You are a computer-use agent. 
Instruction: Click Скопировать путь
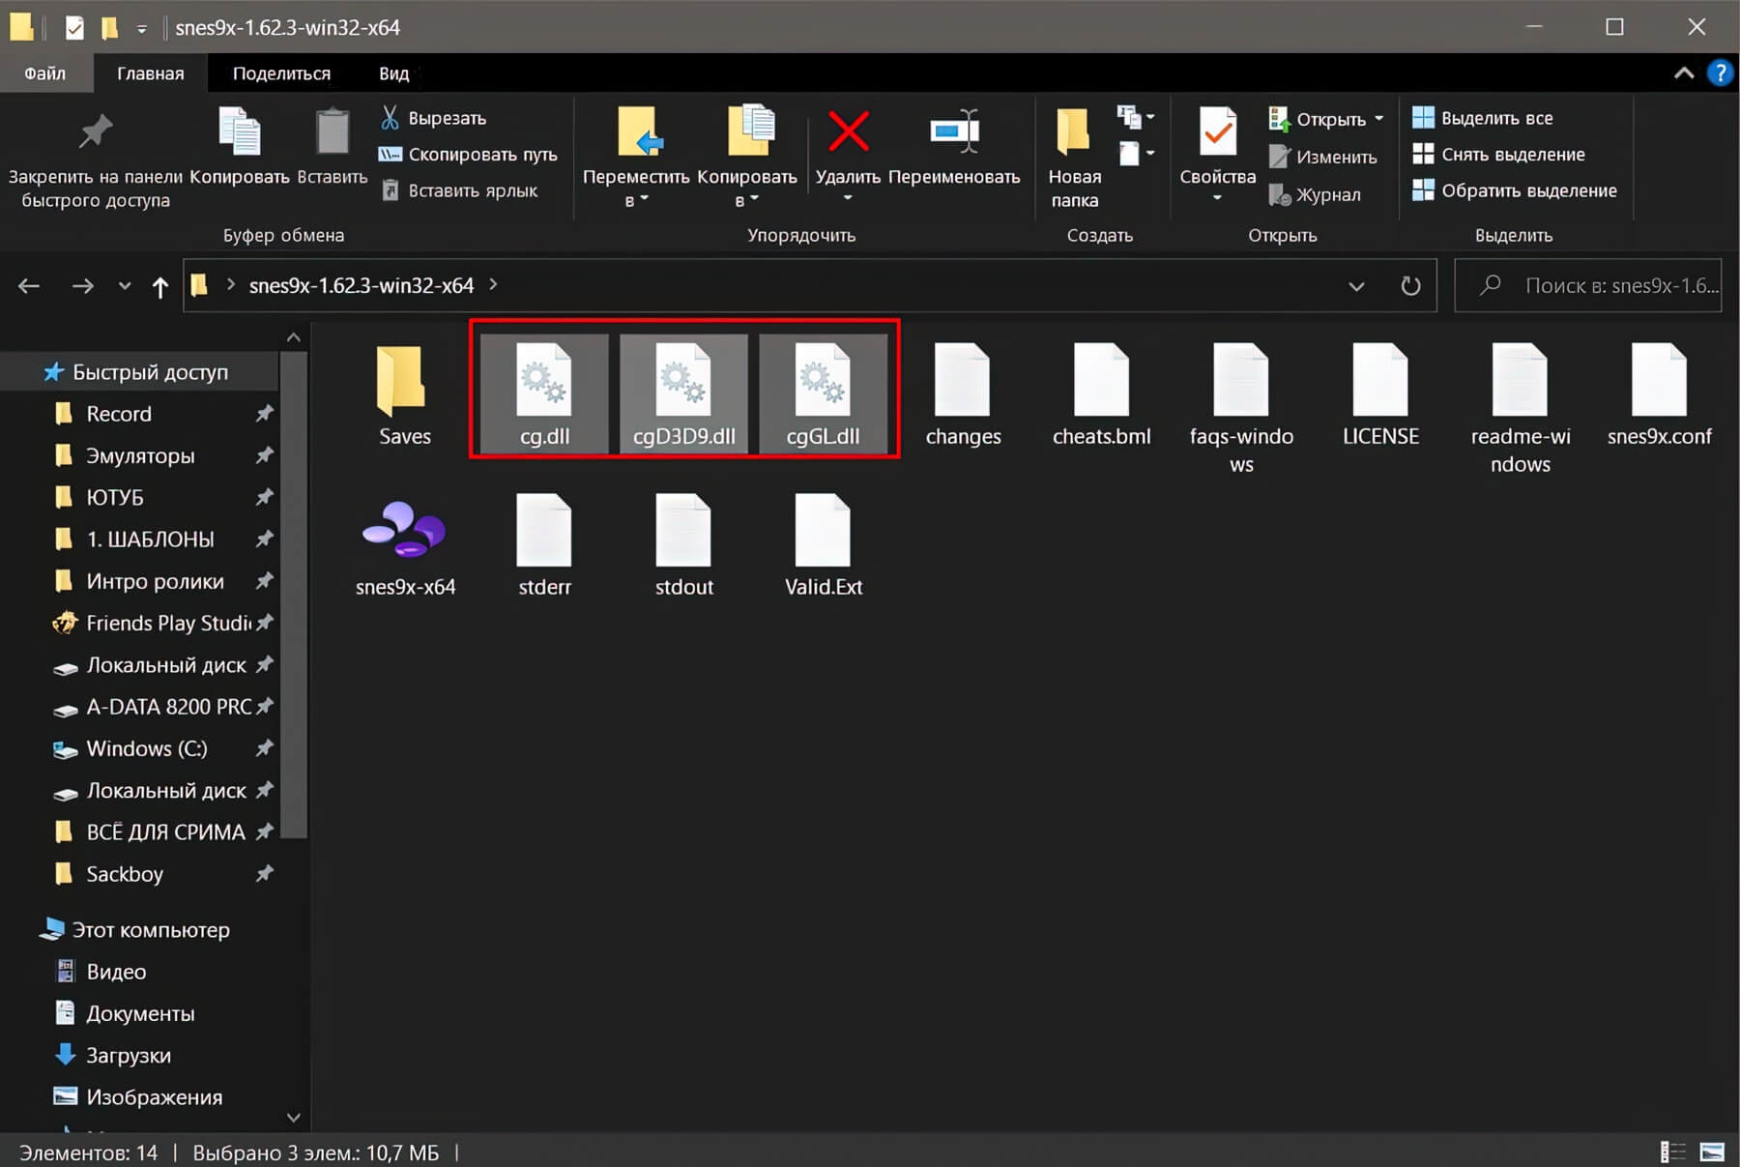(468, 155)
